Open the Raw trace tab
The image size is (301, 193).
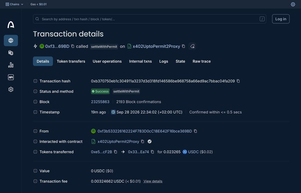click(x=202, y=61)
